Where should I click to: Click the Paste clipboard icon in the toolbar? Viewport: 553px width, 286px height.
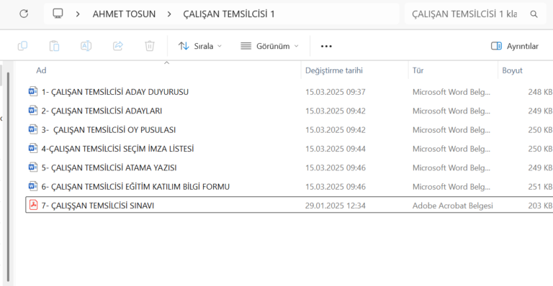[54, 46]
